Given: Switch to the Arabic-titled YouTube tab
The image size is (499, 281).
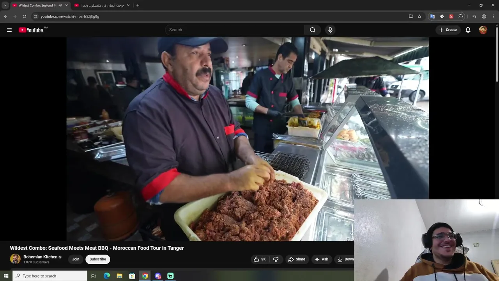Looking at the screenshot, I should (101, 5).
